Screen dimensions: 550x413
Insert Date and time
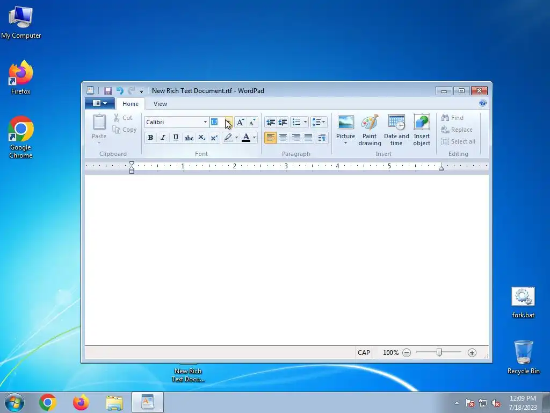tap(396, 130)
